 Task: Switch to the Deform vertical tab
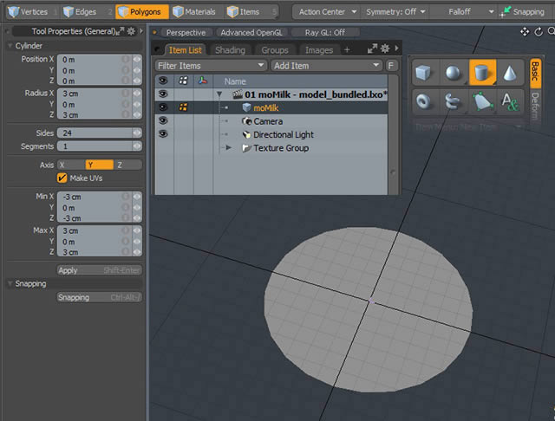535,106
